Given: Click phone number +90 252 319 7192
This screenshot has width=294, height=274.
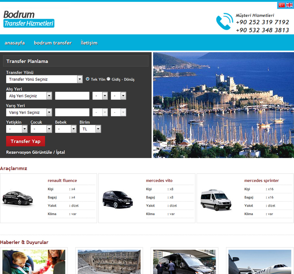Looking at the screenshot, I should click(x=262, y=22).
